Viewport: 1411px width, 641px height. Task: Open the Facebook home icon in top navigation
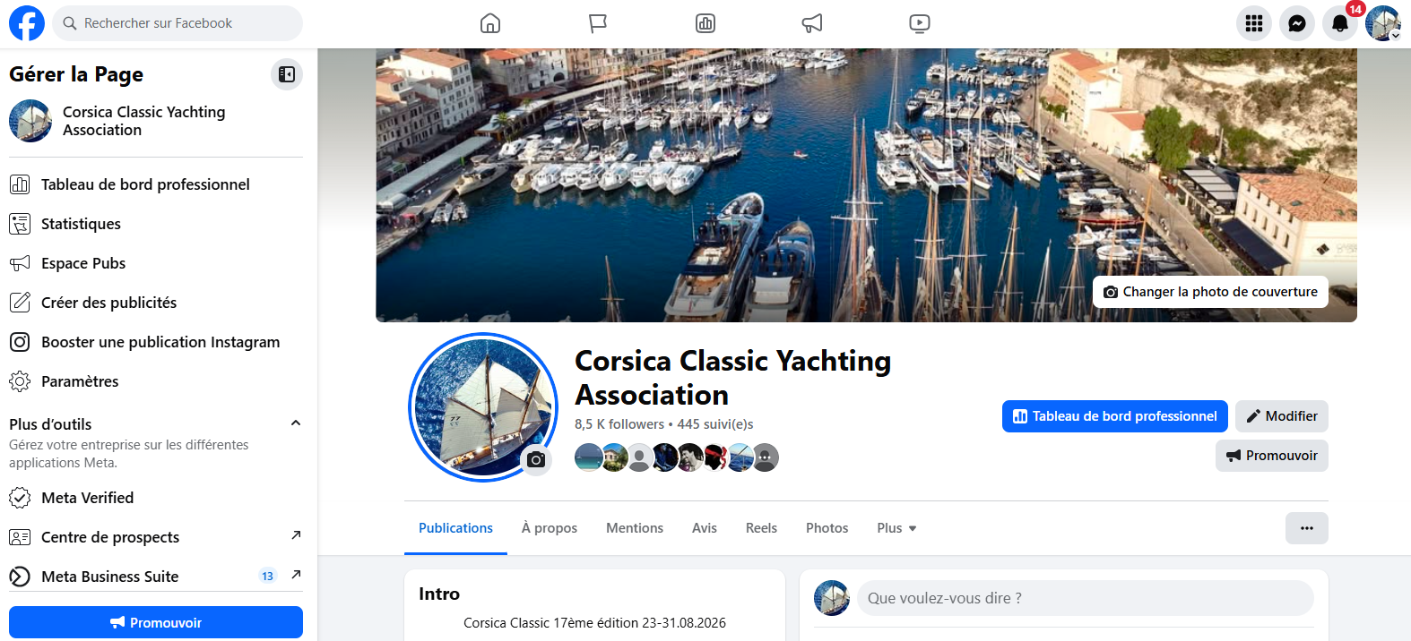(490, 23)
